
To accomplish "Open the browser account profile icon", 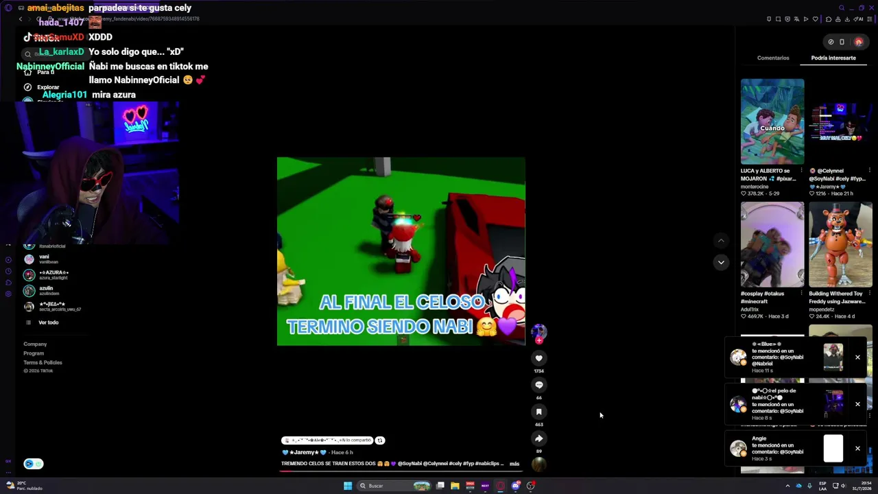I will tap(838, 19).
